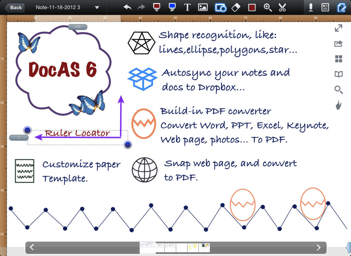Click the top horizontal ruler bar

pos(179,18)
